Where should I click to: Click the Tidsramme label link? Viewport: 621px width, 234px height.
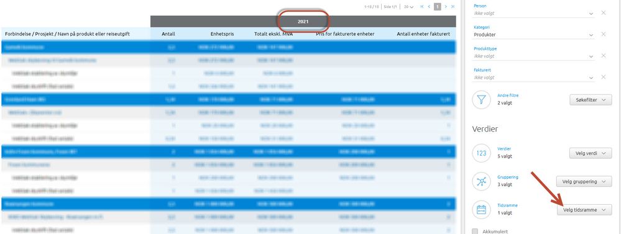pyautogui.click(x=507, y=205)
